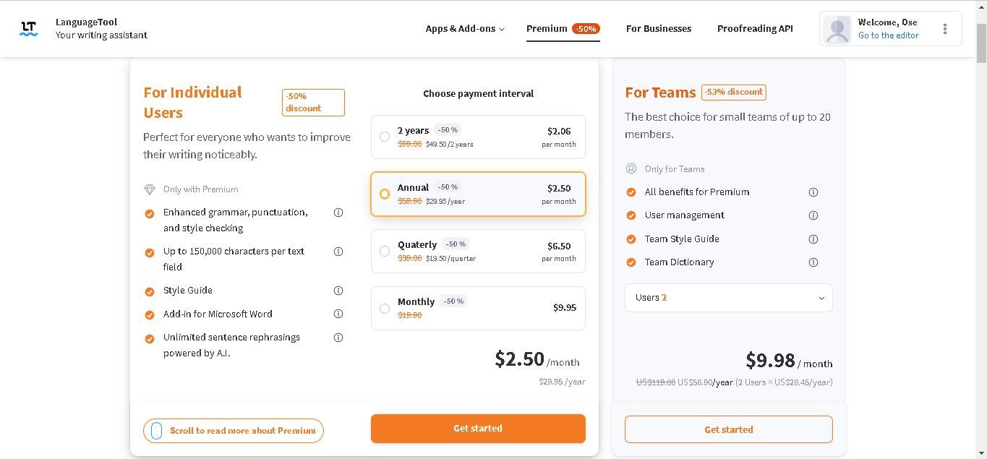Viewport: 987px width, 459px height.
Task: Click the user profile avatar
Action: tap(837, 30)
